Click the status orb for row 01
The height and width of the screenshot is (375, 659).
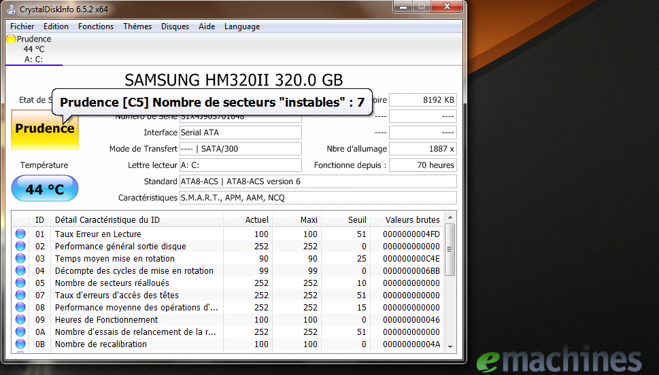click(20, 234)
